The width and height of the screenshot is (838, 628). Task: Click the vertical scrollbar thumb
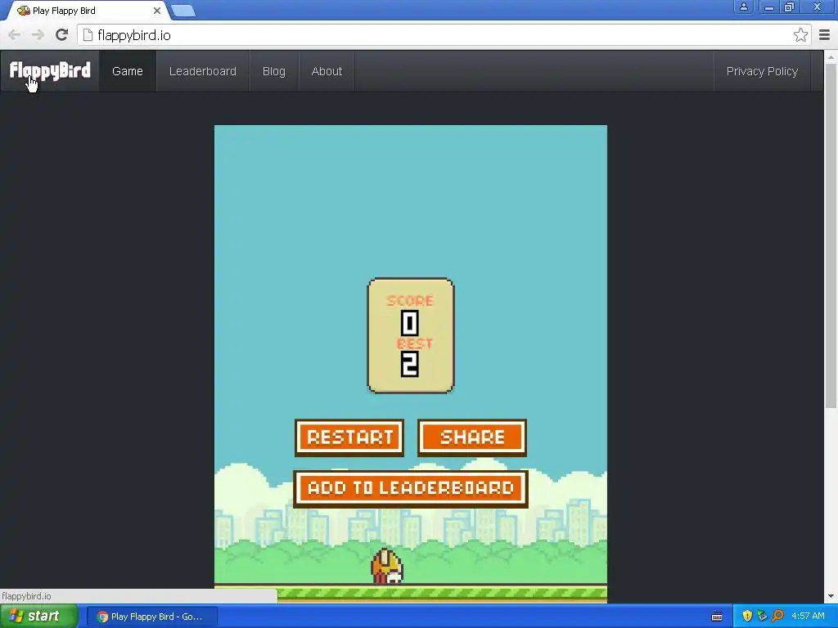[831, 235]
